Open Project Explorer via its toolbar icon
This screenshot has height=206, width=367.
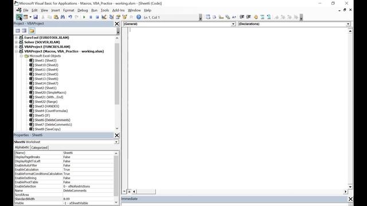pos(111,17)
